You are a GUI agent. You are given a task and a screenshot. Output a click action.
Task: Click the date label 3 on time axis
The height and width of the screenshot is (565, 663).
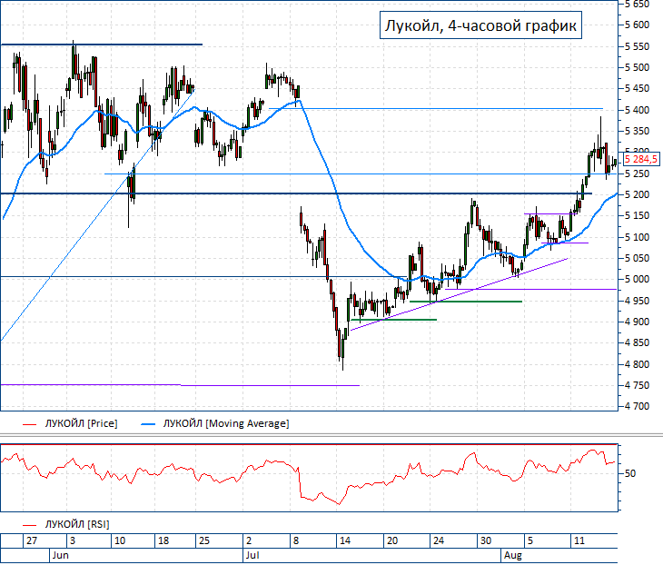73,540
